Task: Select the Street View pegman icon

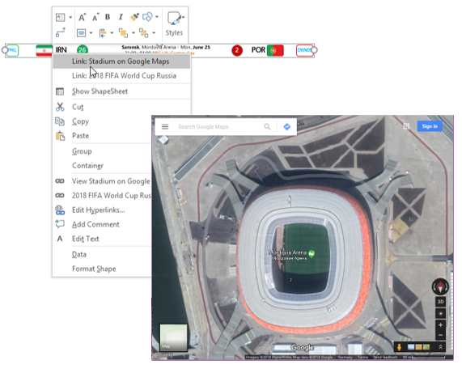Action: coord(399,347)
